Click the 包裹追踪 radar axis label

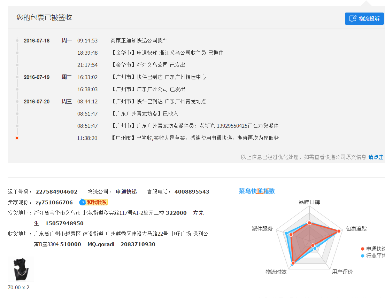point(356,229)
